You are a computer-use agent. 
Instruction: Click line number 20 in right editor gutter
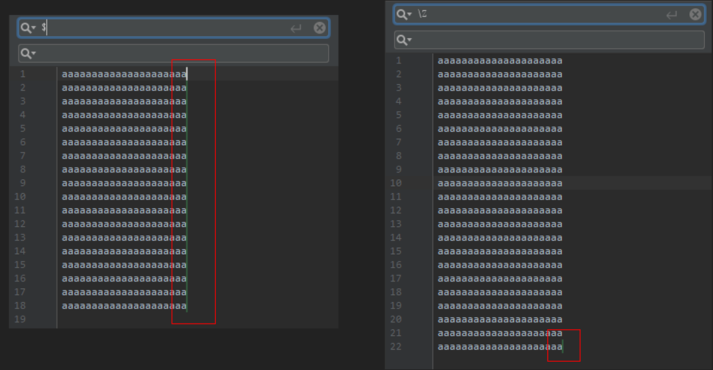tap(396, 320)
